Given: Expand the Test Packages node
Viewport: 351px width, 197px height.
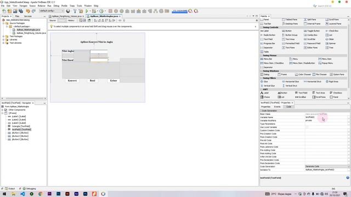Looking at the screenshot, I should tap(3, 36).
